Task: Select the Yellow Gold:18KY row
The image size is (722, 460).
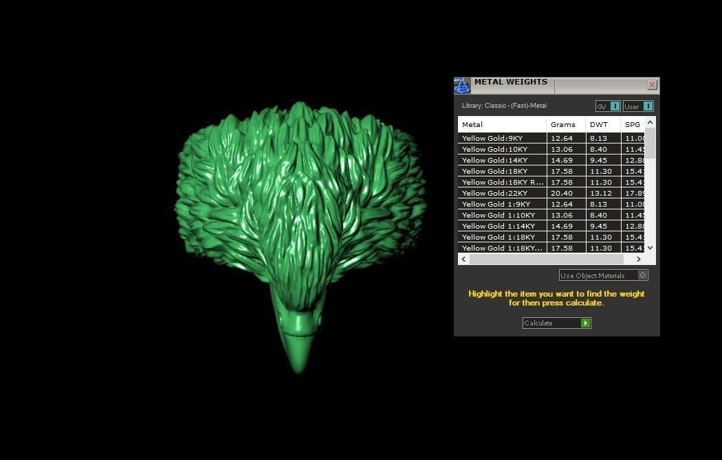Action: point(551,171)
